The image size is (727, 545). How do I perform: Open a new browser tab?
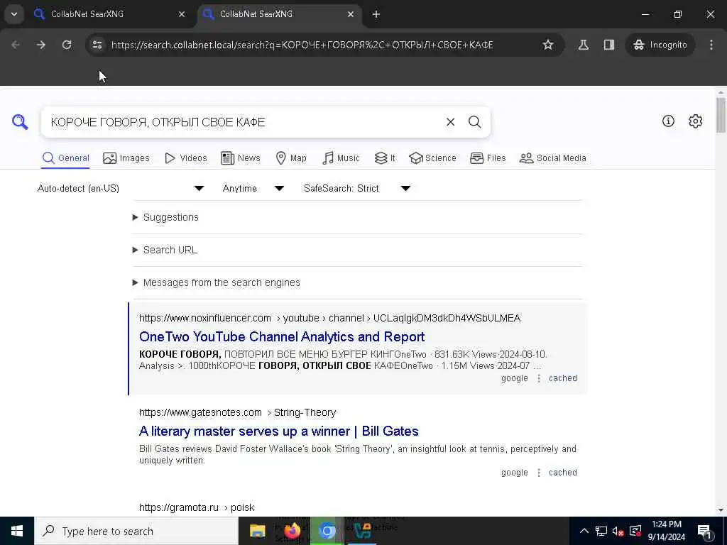click(x=376, y=14)
